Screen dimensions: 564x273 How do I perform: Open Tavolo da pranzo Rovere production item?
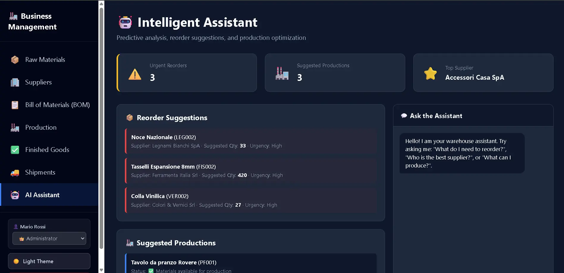point(251,263)
